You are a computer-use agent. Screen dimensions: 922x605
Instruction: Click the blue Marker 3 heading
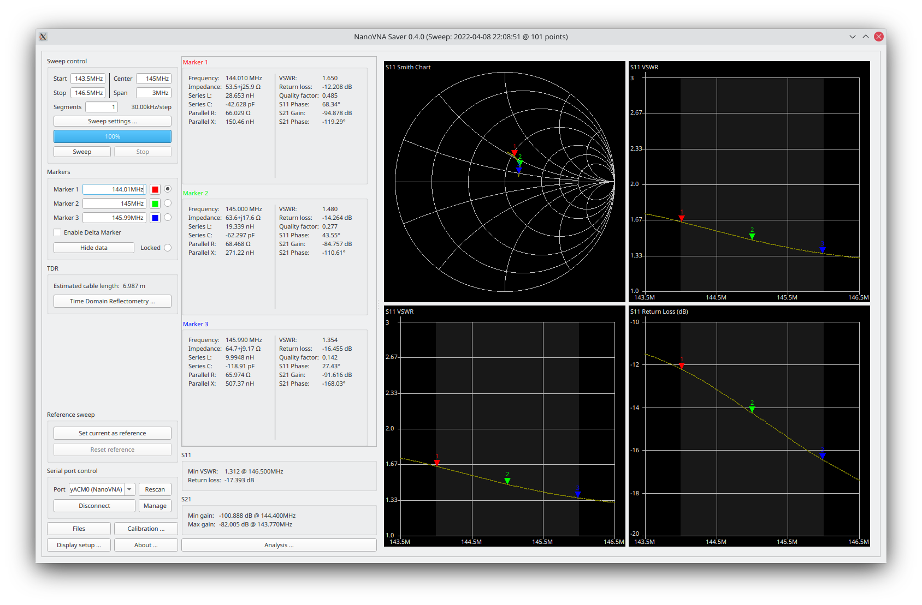point(196,324)
